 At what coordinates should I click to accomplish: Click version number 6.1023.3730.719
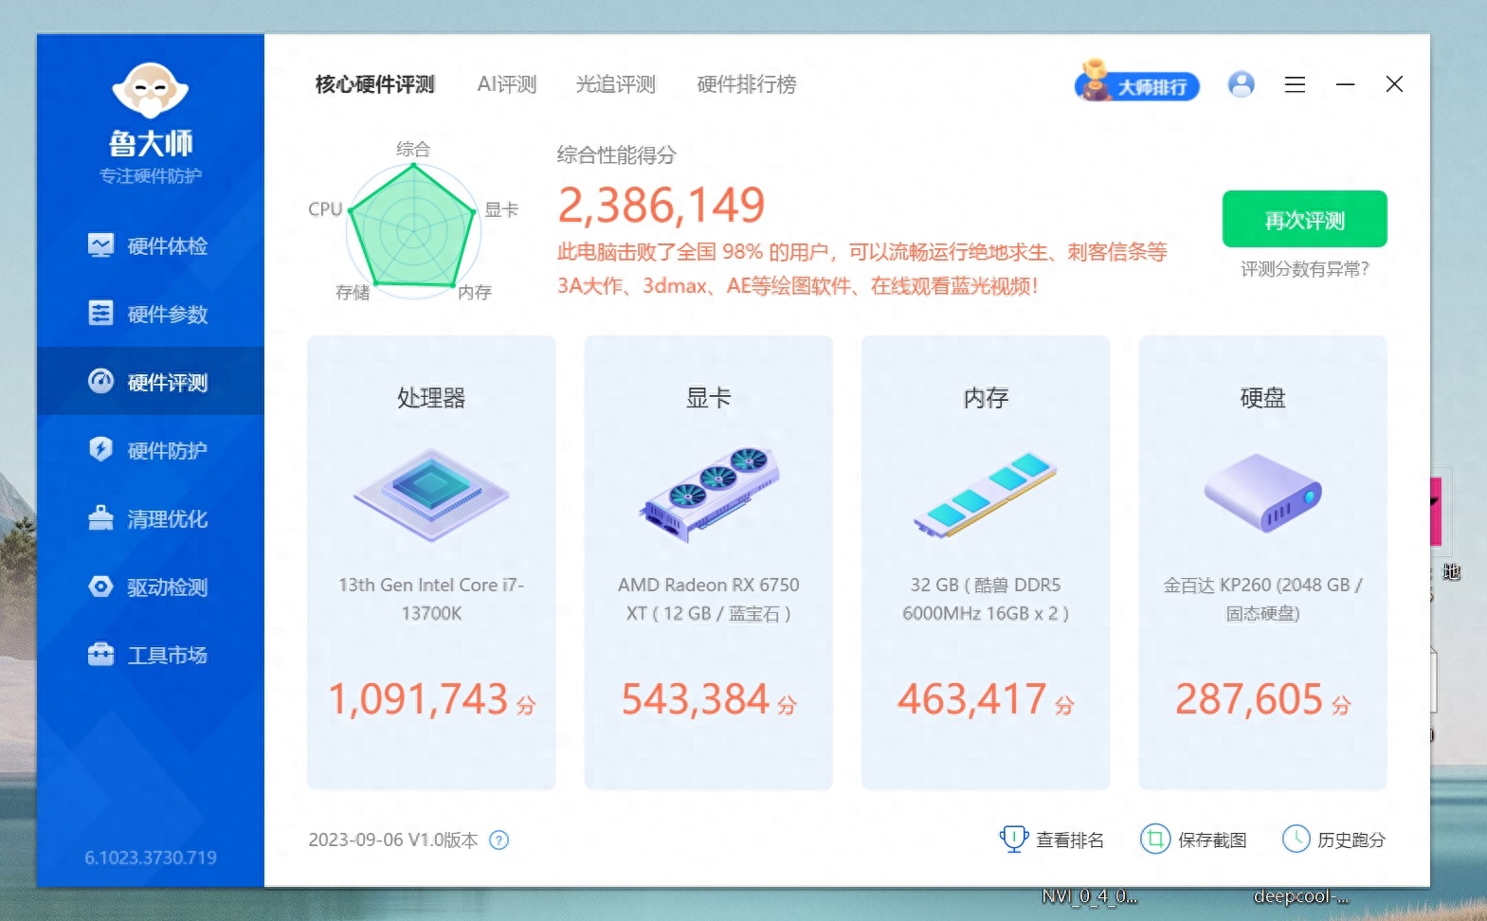click(151, 858)
